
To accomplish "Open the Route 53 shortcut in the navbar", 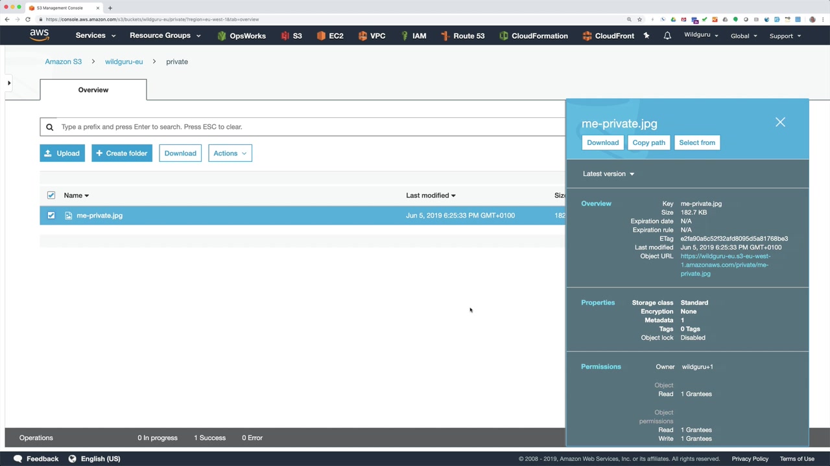I will (x=462, y=36).
